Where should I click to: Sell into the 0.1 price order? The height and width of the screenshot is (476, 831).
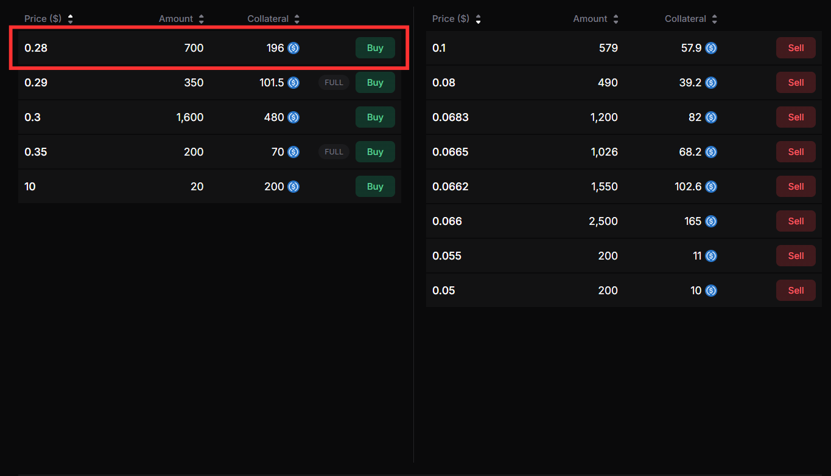tap(796, 48)
